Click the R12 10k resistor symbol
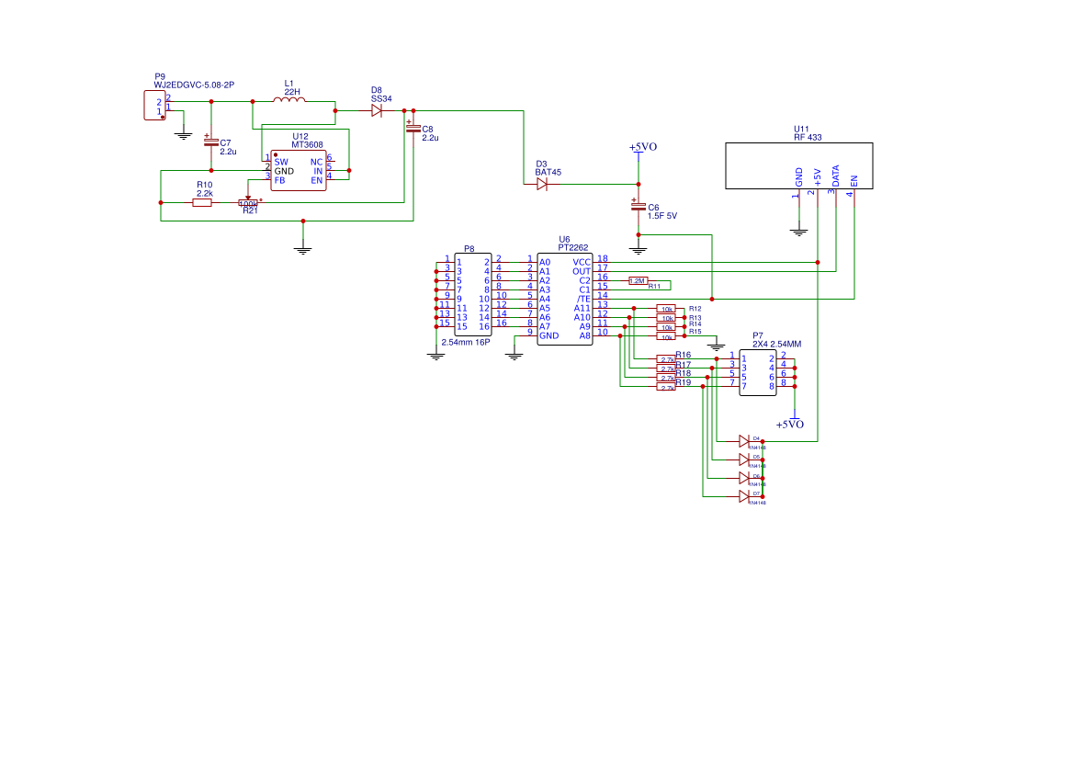 pos(666,309)
